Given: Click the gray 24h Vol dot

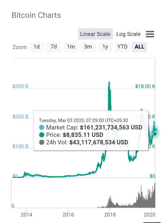Looking at the screenshot, I should point(42,142).
